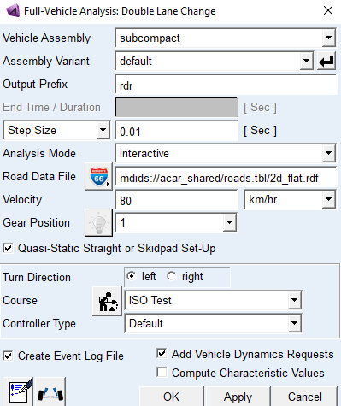Close the Double Lane Change dialog
341x406 pixels.
tap(328, 10)
